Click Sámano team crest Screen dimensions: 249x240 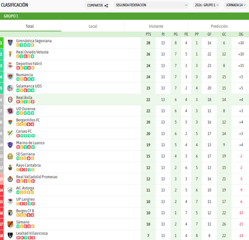click(x=10, y=224)
